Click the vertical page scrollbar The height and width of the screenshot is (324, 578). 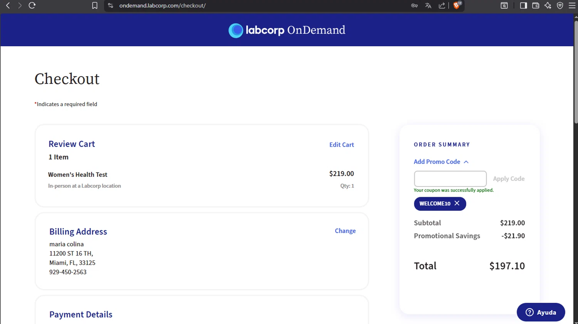[x=576, y=72]
